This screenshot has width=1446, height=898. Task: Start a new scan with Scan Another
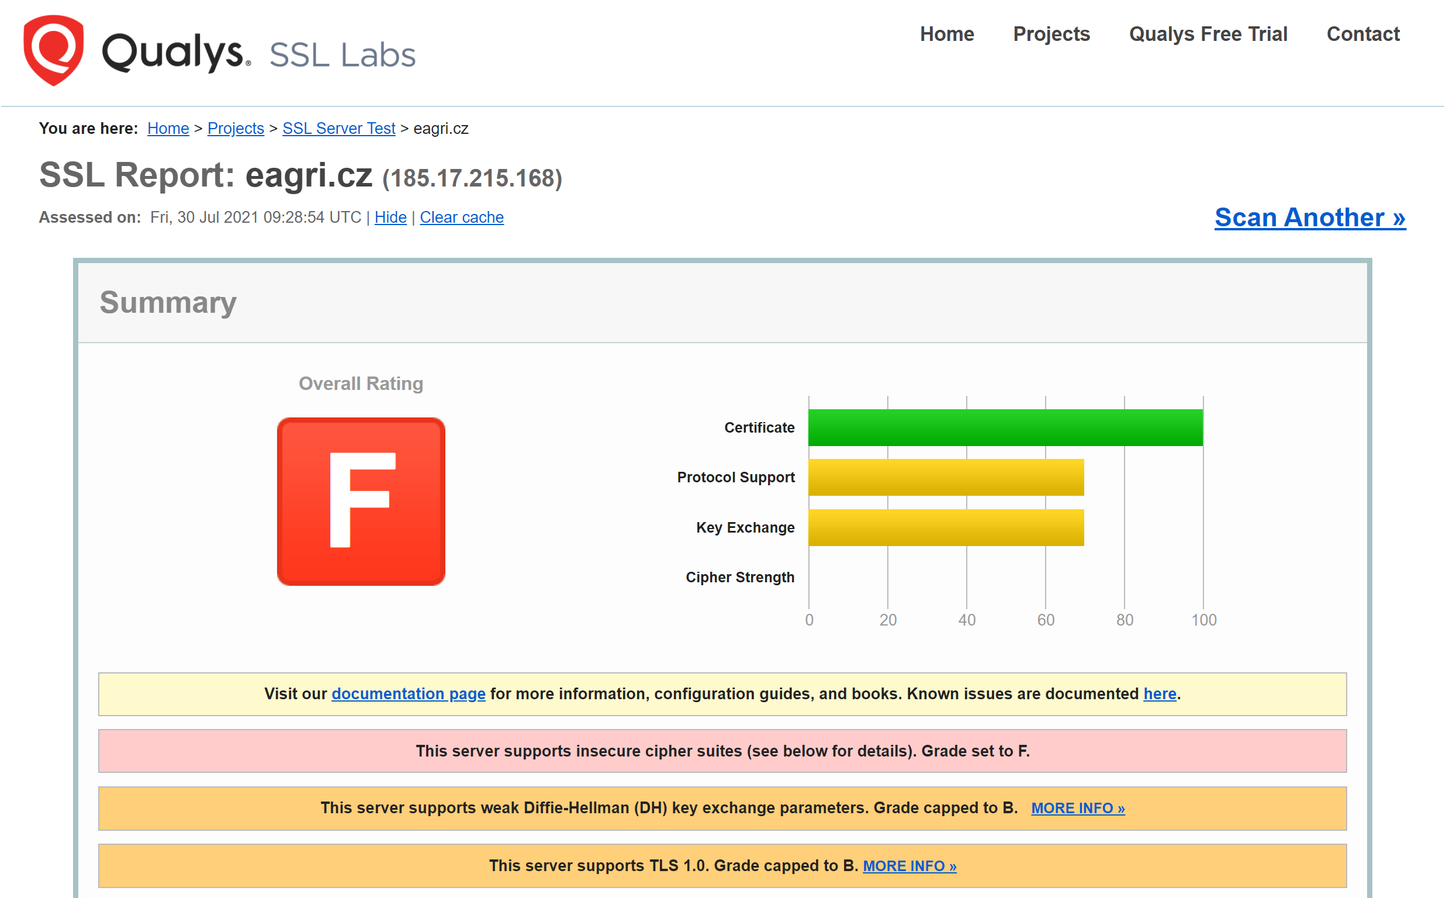pos(1309,217)
